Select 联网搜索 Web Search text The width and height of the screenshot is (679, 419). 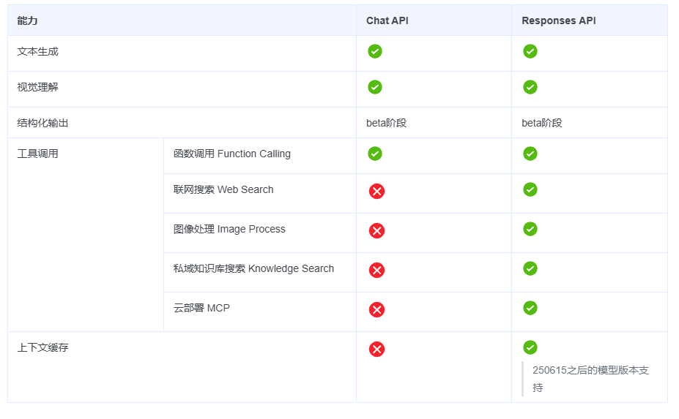(223, 189)
